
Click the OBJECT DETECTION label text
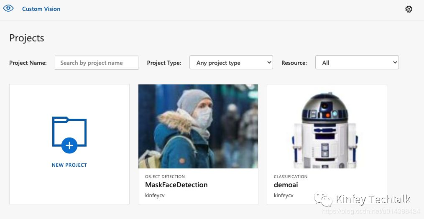(x=165, y=176)
